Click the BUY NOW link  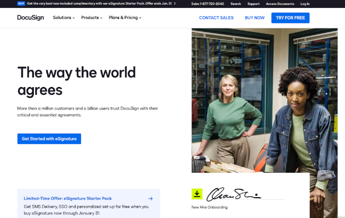[255, 18]
